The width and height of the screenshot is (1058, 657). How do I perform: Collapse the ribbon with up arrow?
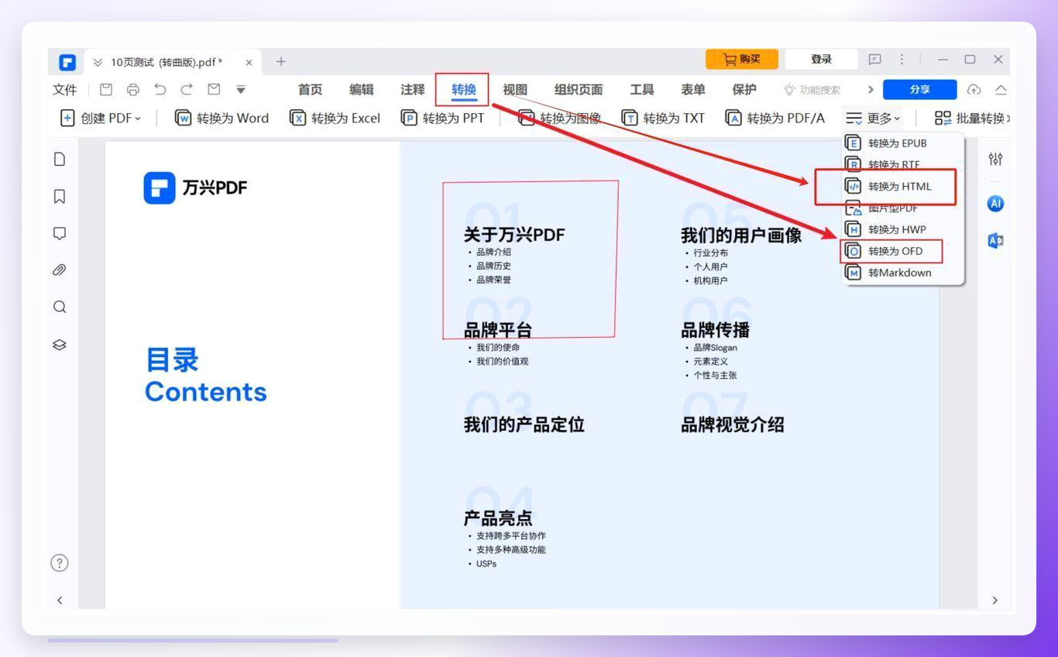(1001, 90)
